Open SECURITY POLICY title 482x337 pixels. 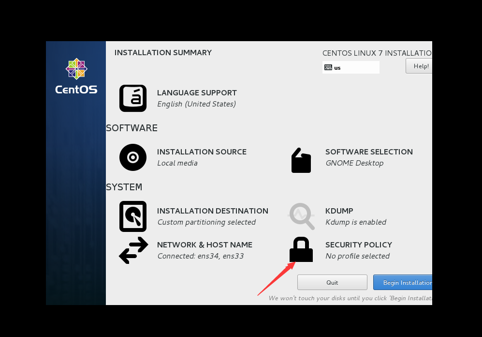358,245
